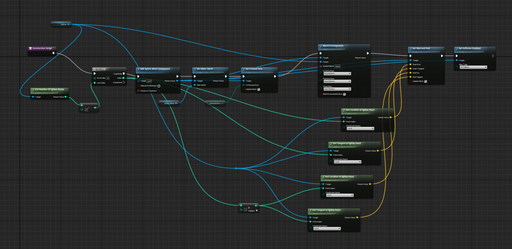Click the For Loop Completed exec pin
512x249 pixels.
(124, 82)
